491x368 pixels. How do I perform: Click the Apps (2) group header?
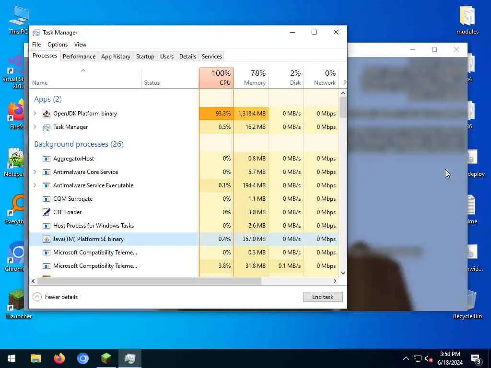click(48, 99)
